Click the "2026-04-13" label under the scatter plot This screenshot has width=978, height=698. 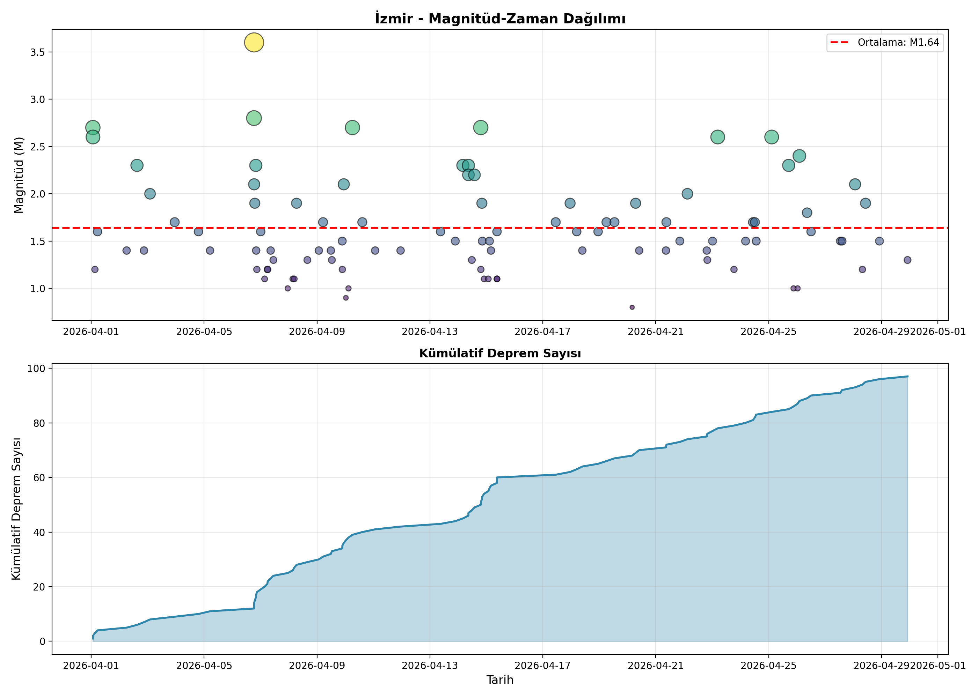tap(430, 332)
